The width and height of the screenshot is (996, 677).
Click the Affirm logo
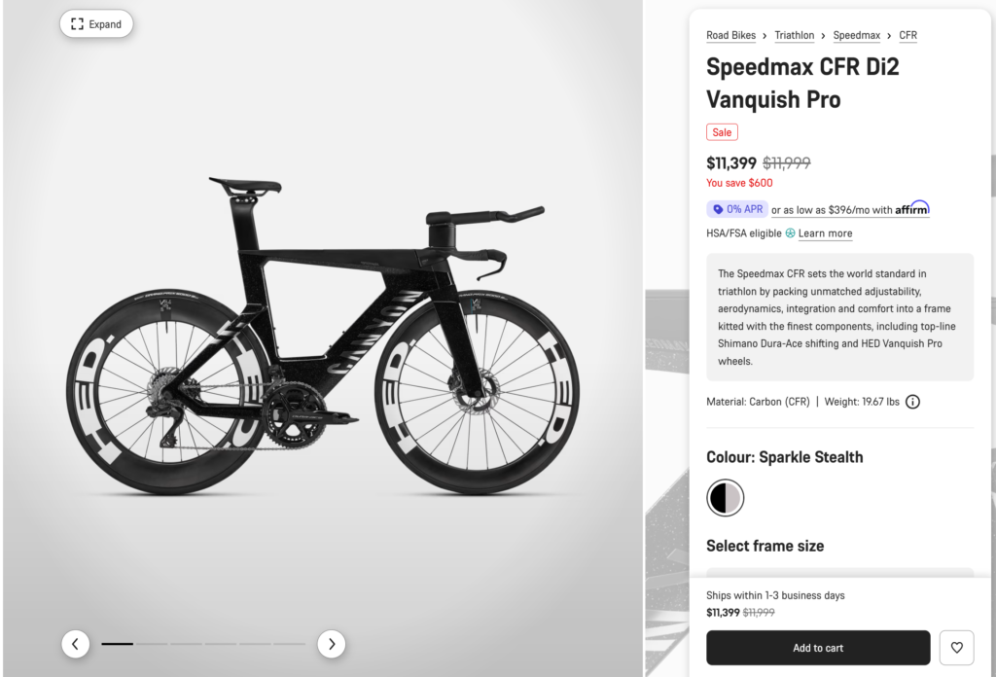coord(912,209)
